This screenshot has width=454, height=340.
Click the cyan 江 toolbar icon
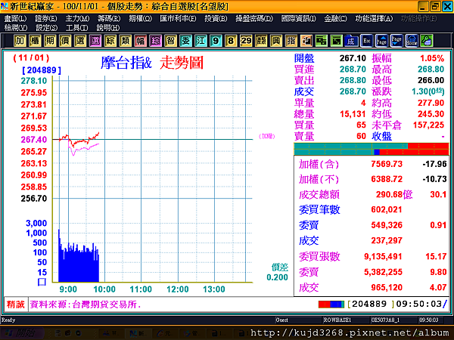pyautogui.click(x=201, y=41)
